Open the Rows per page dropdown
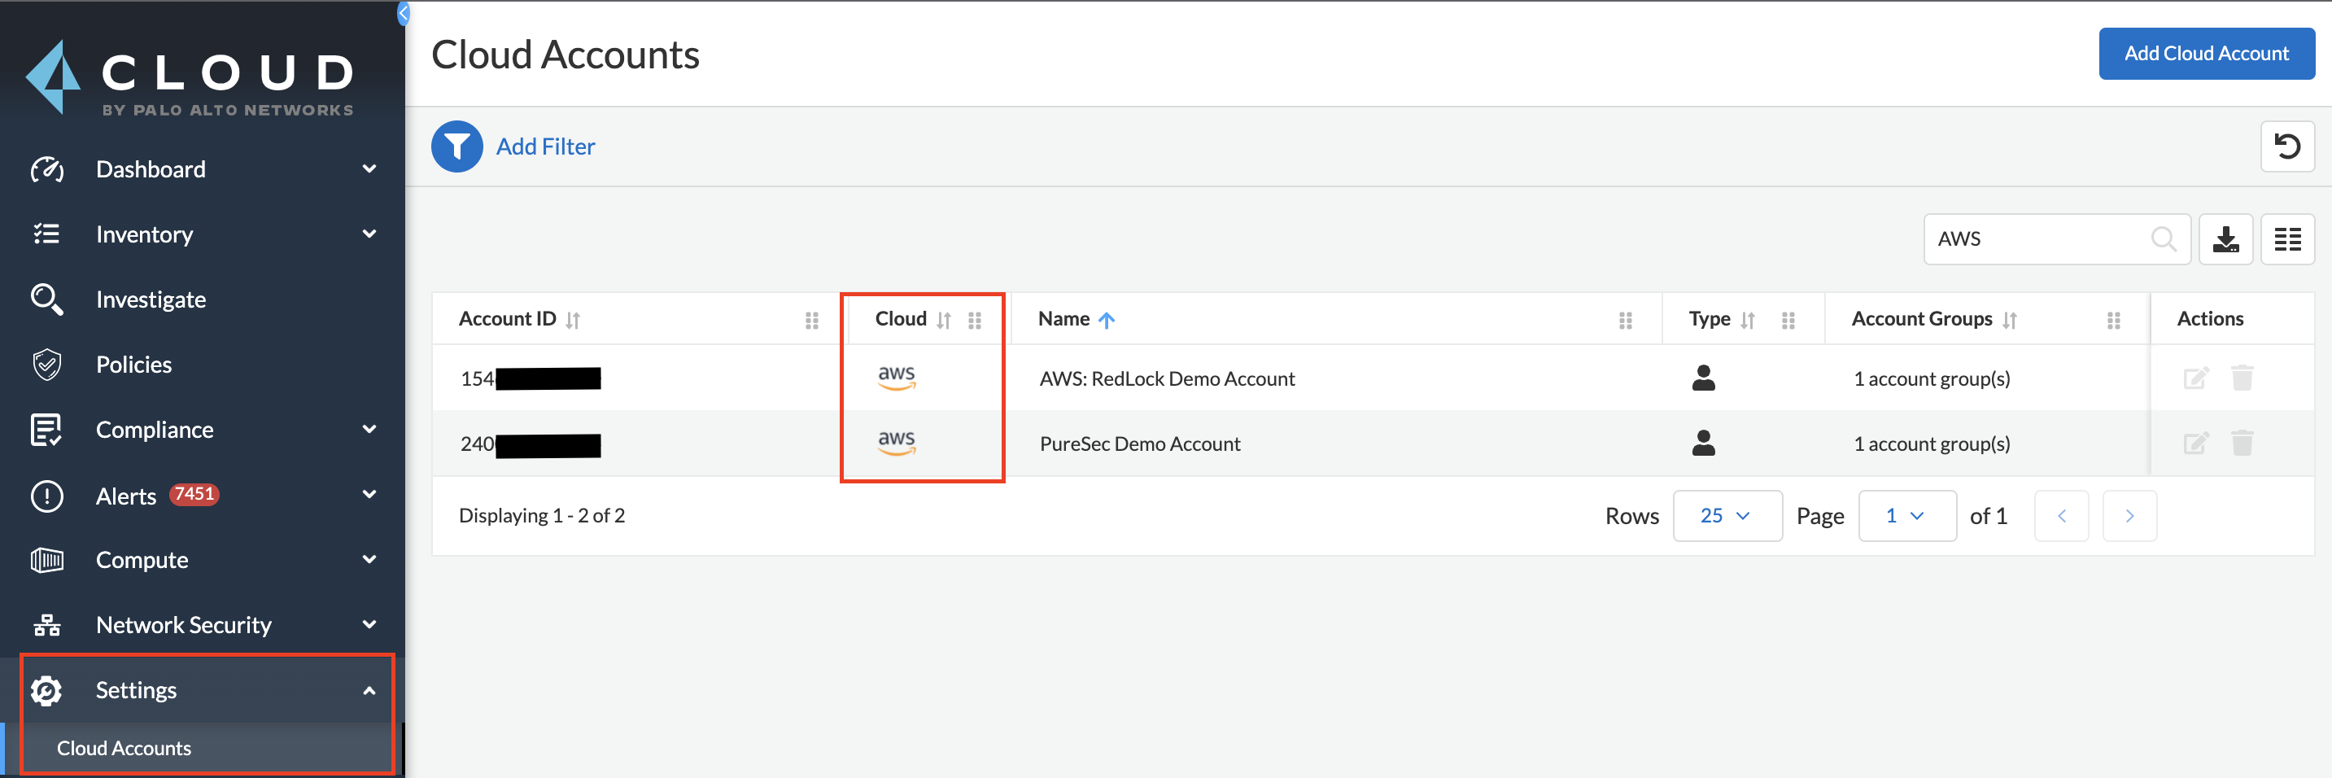The height and width of the screenshot is (778, 2332). 1727,516
